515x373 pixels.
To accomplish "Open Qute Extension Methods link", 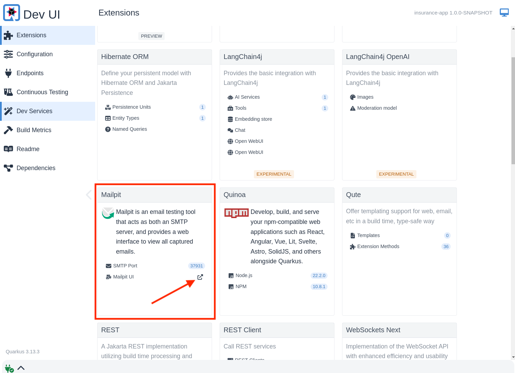I will pos(378,247).
